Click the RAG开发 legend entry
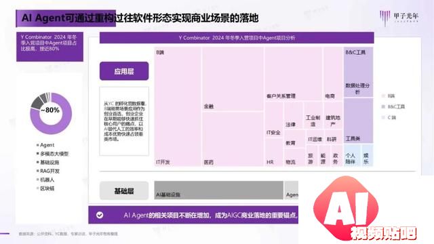This screenshot has height=244, width=434. tap(48, 171)
